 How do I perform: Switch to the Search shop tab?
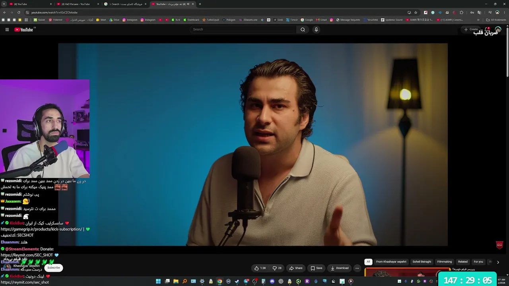coord(125,4)
